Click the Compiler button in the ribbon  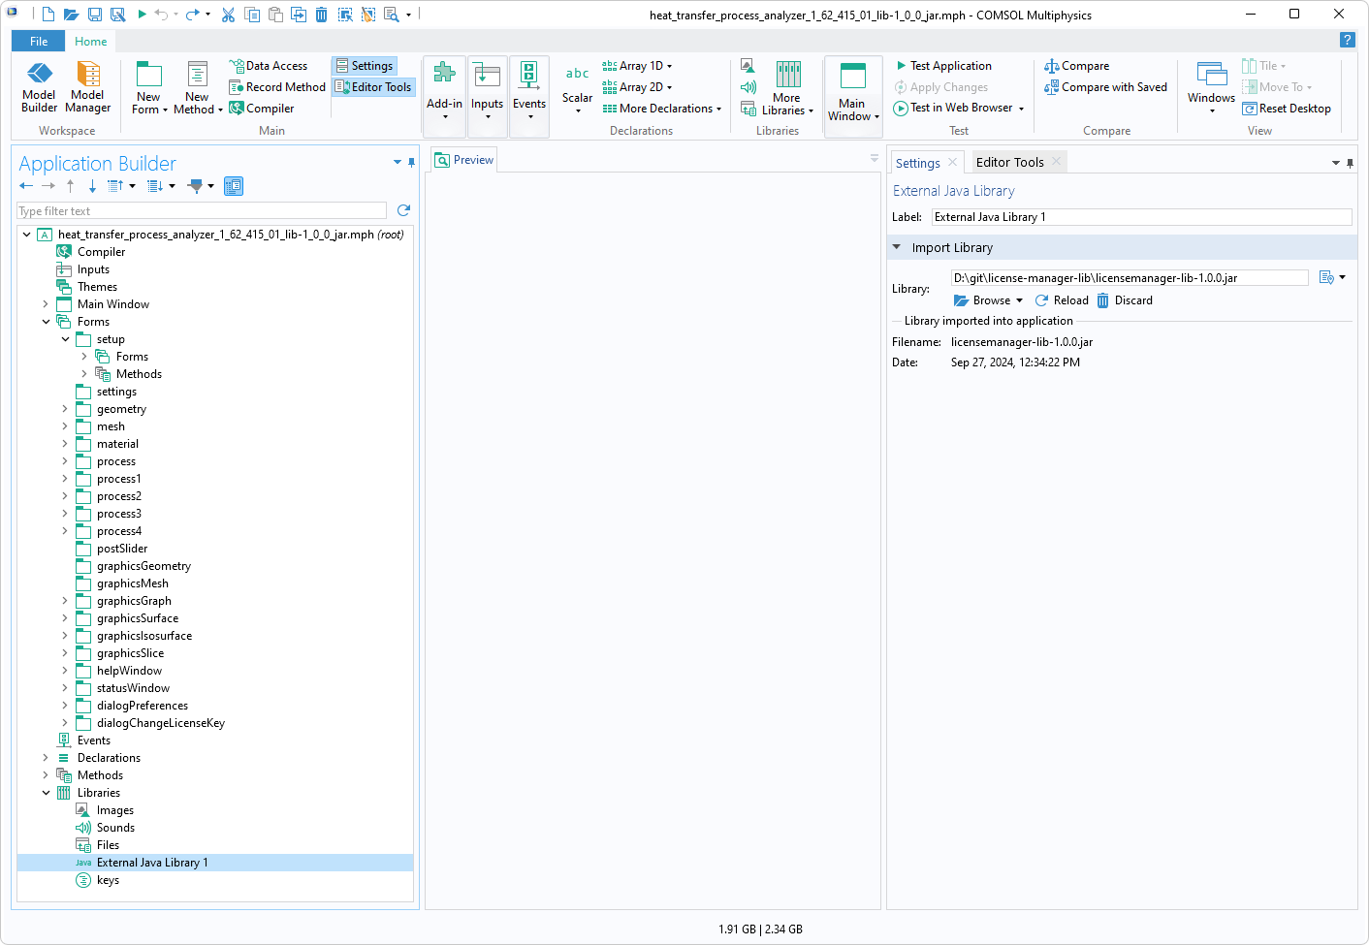262,109
